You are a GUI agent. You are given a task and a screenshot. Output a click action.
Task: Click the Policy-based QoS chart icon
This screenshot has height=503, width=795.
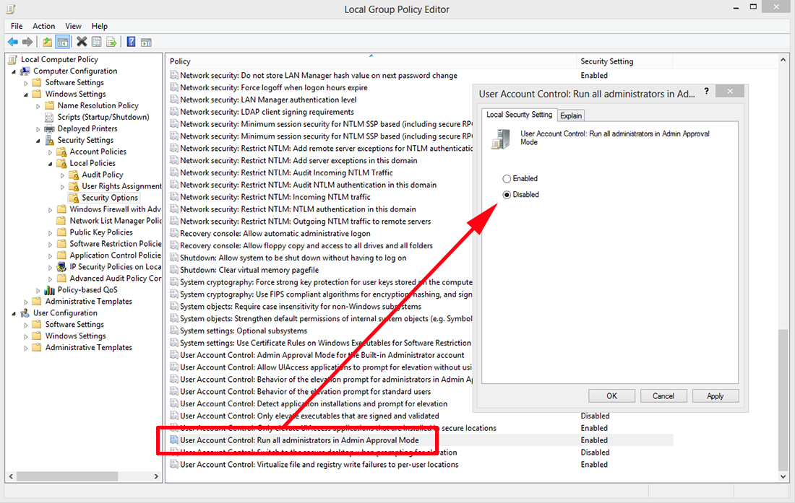(49, 290)
